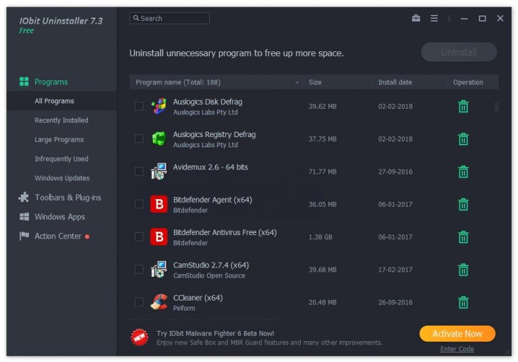Click trash icon for Bitdefender Antivirus Free
This screenshot has height=362, width=518.
463,237
